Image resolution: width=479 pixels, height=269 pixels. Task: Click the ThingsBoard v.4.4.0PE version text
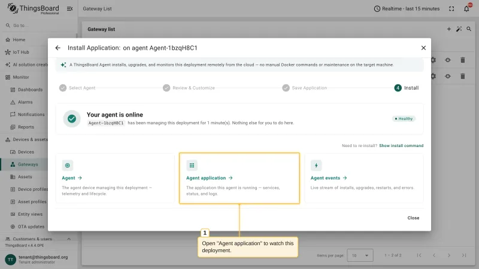click(x=25, y=246)
